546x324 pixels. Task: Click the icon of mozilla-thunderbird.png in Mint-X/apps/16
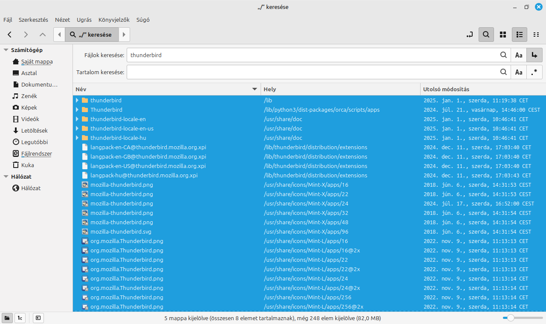[x=85, y=185]
